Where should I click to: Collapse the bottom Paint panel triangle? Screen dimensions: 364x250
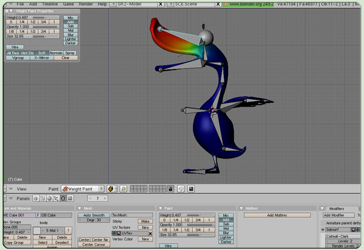coord(160,208)
